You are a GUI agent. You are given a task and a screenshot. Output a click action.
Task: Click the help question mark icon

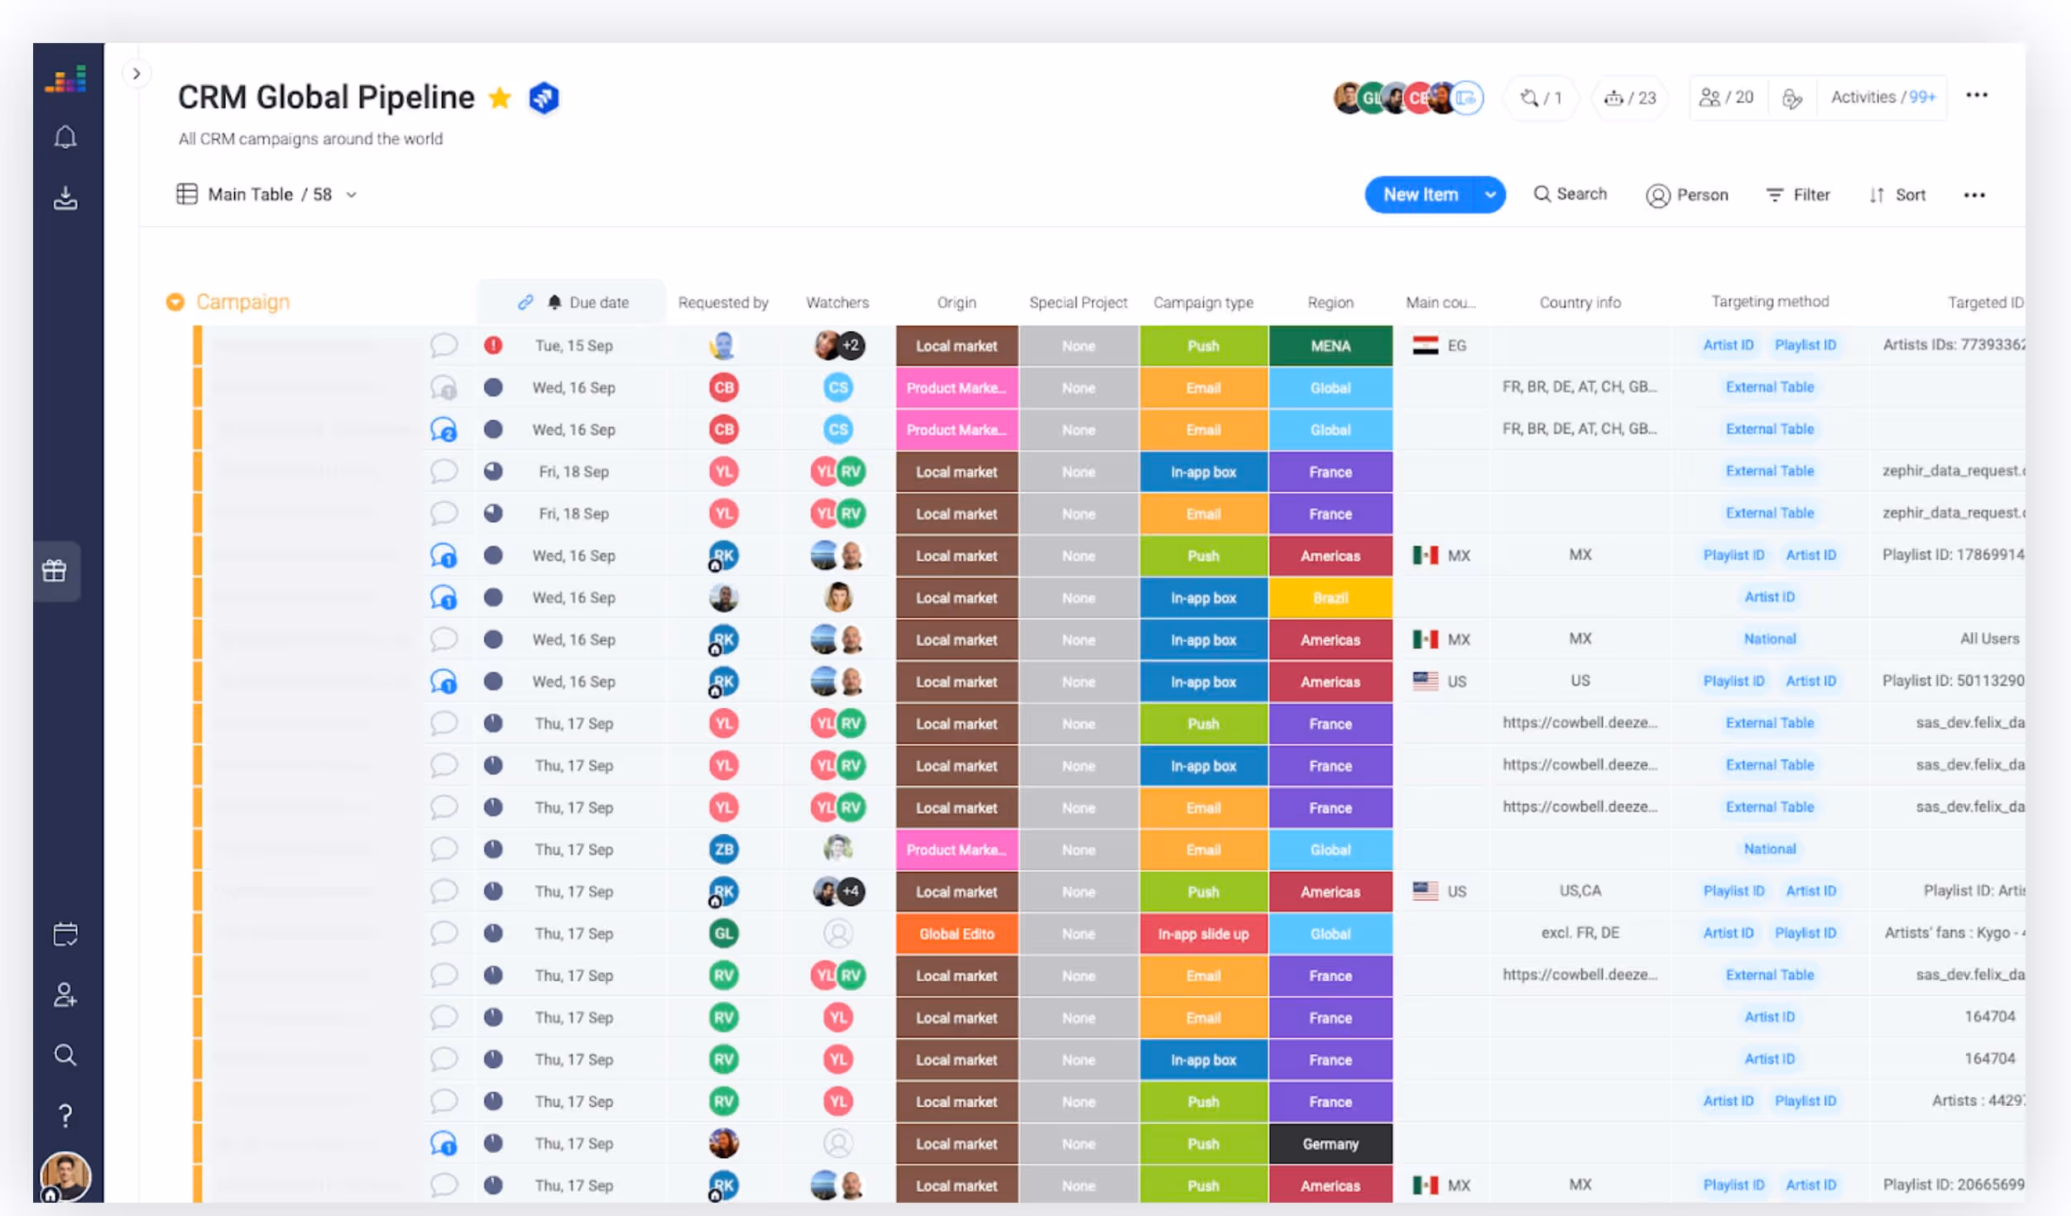pyautogui.click(x=65, y=1116)
